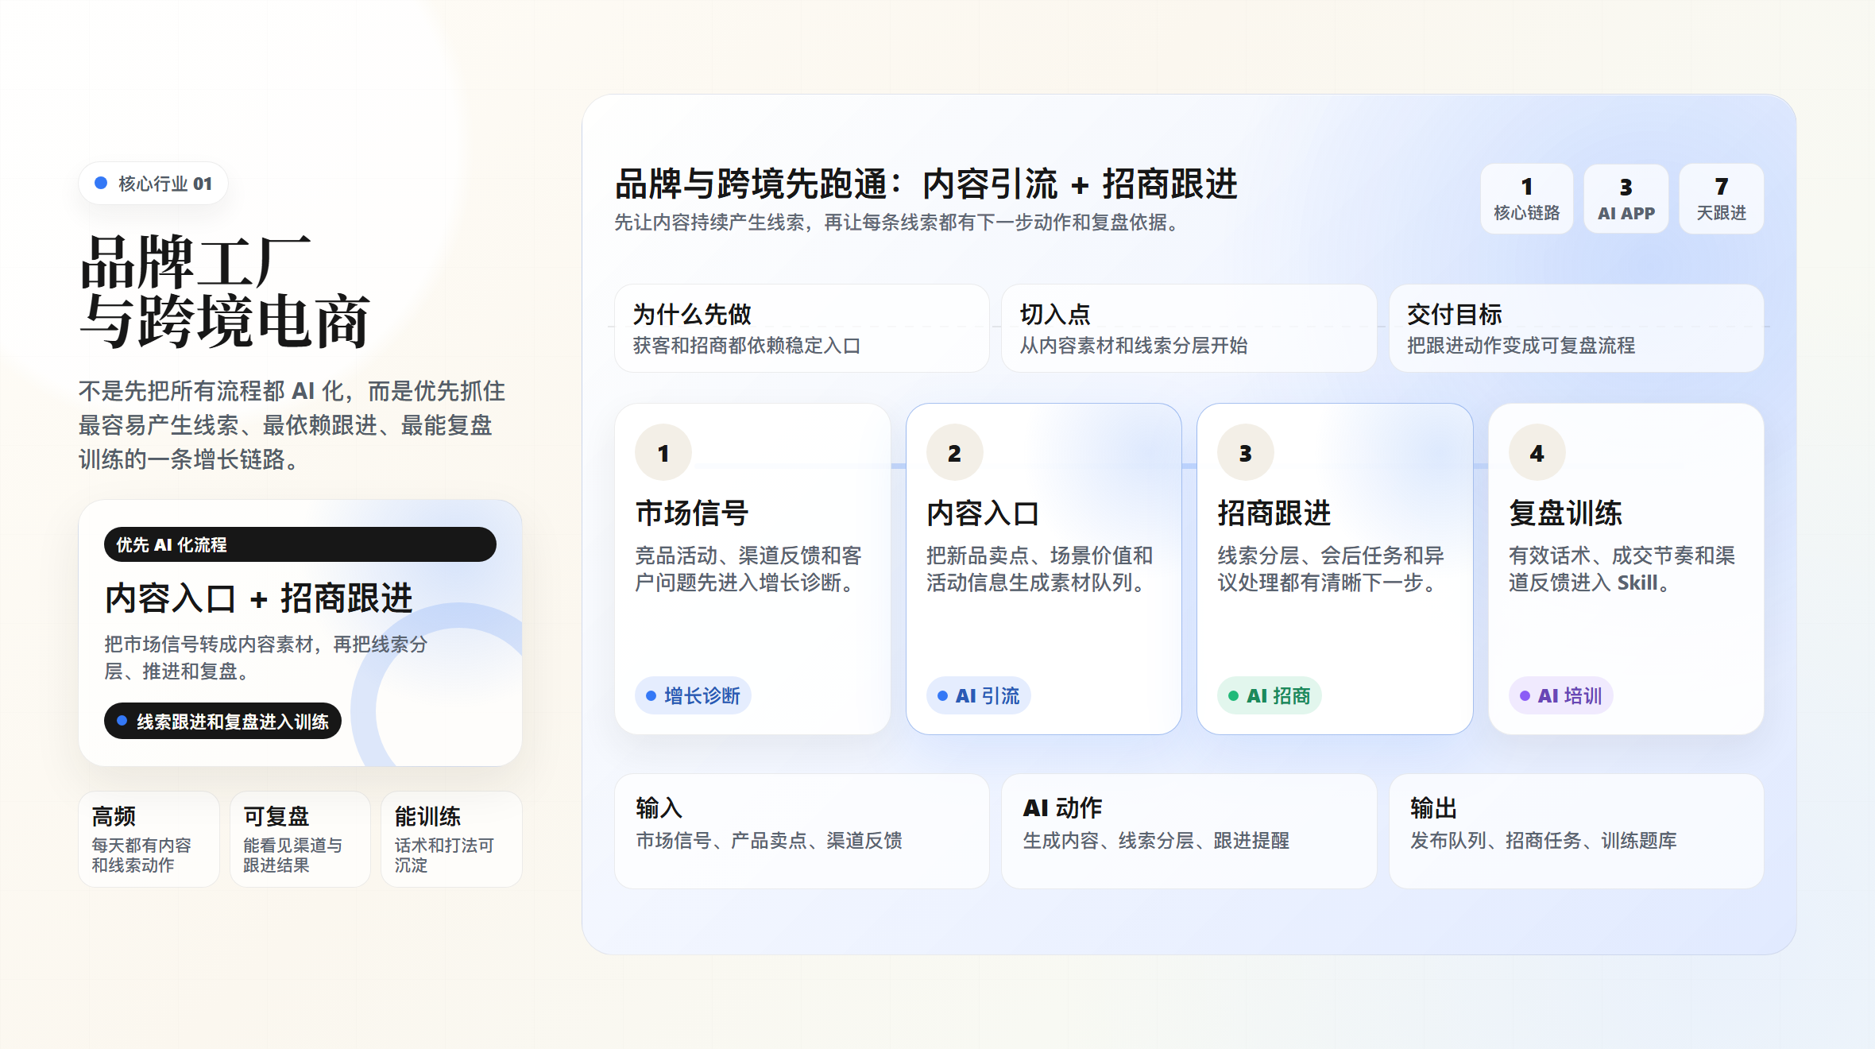
Task: Click step number 2 circle for 内容入口
Action: (954, 453)
